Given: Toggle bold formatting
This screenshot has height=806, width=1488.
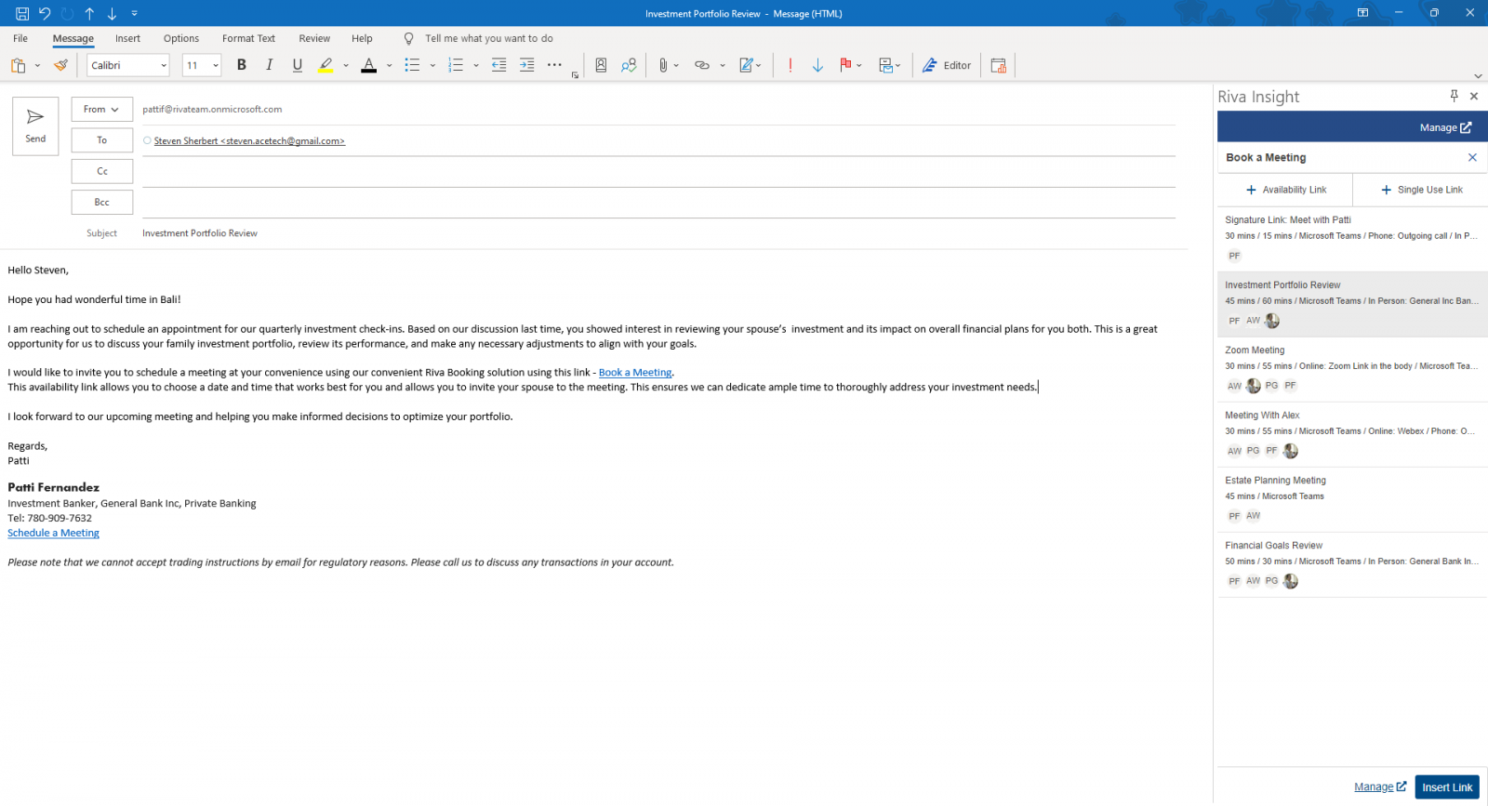Looking at the screenshot, I should click(242, 65).
